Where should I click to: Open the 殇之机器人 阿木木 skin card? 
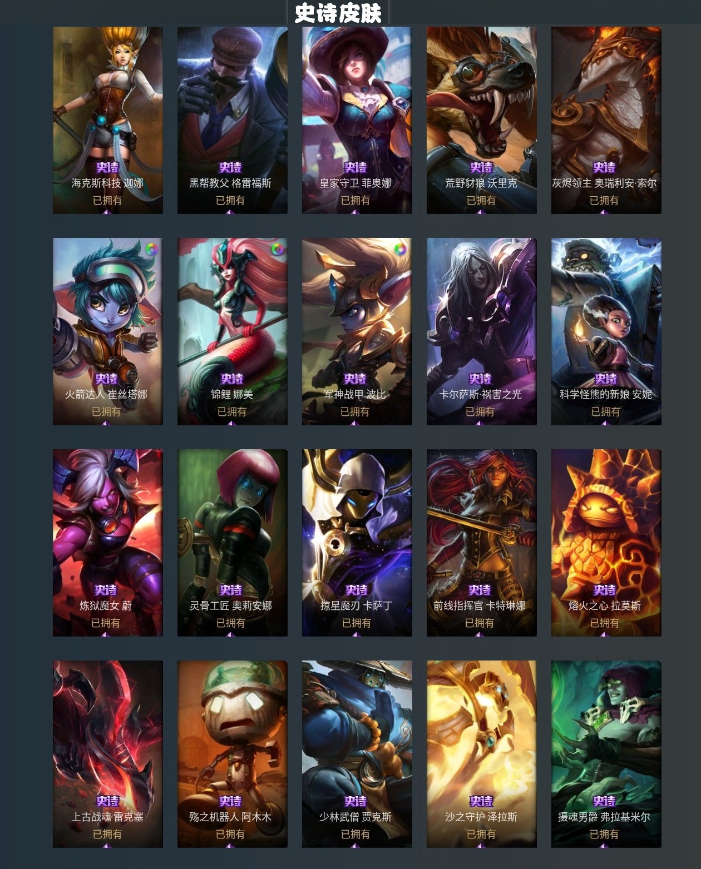tap(232, 754)
